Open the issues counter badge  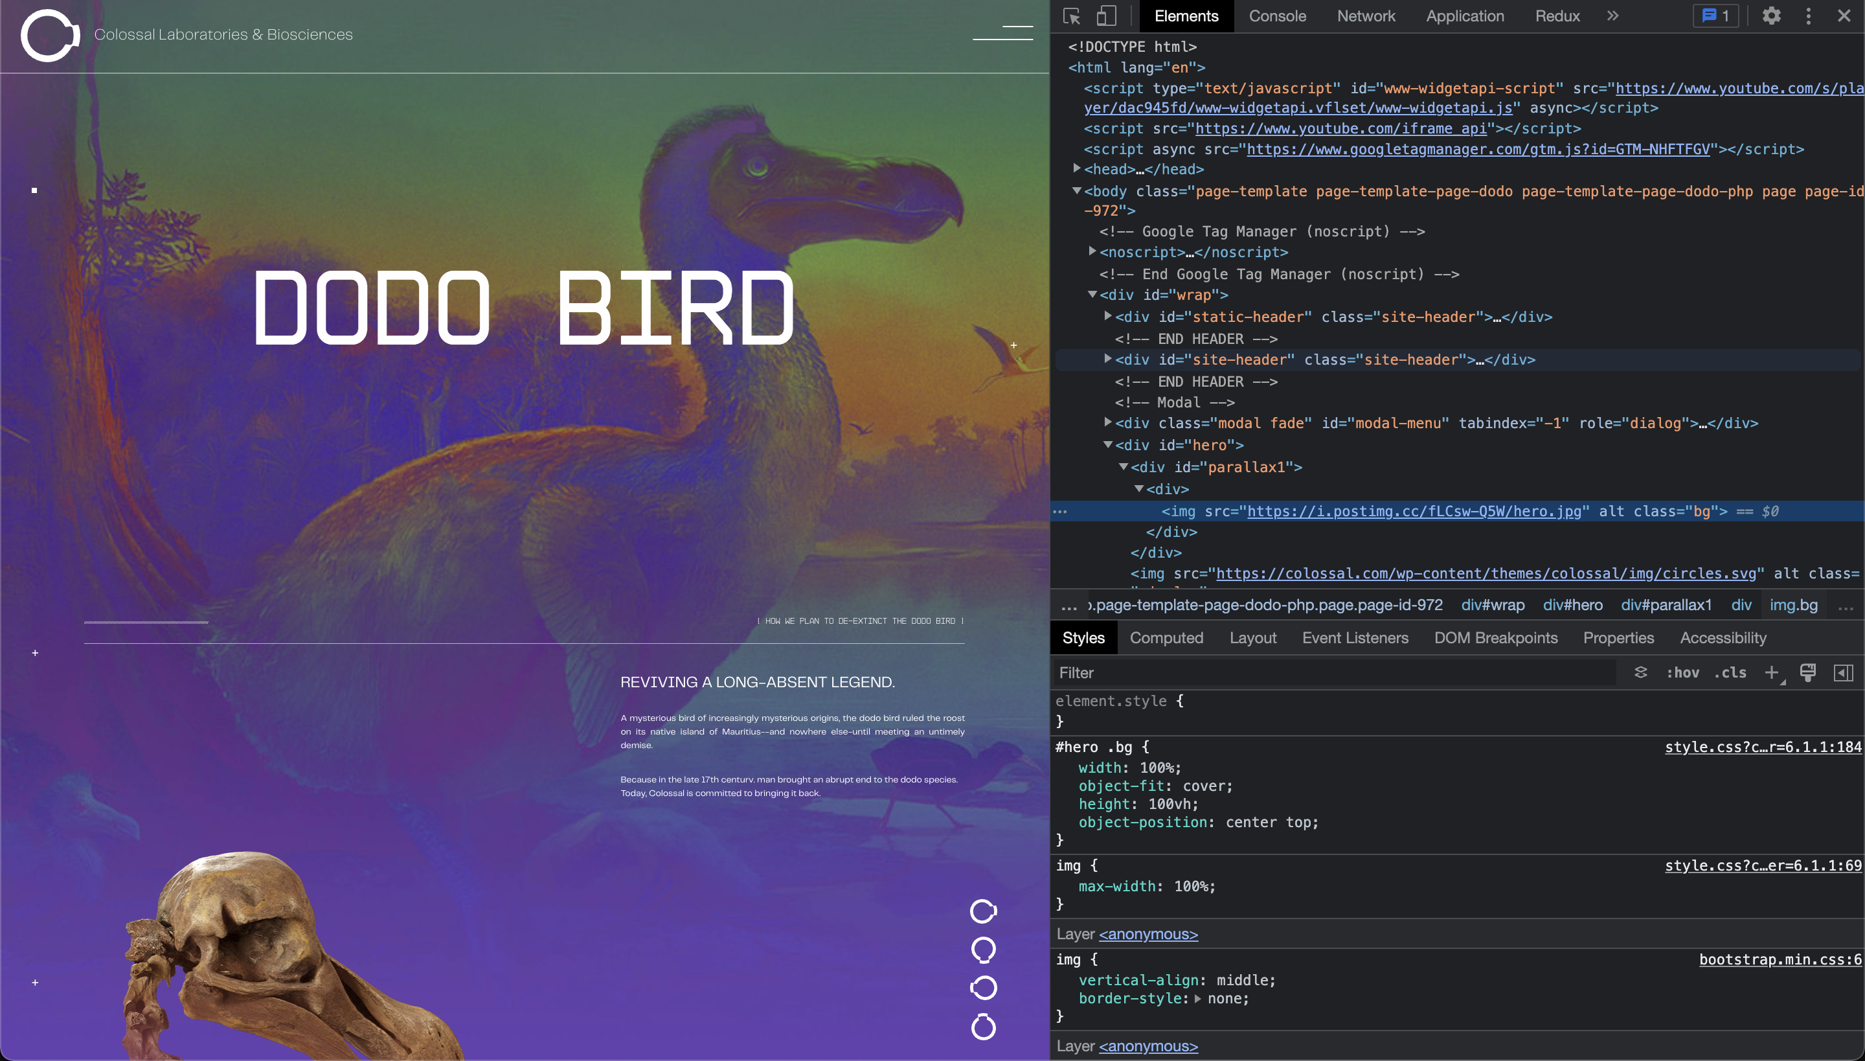(x=1715, y=16)
